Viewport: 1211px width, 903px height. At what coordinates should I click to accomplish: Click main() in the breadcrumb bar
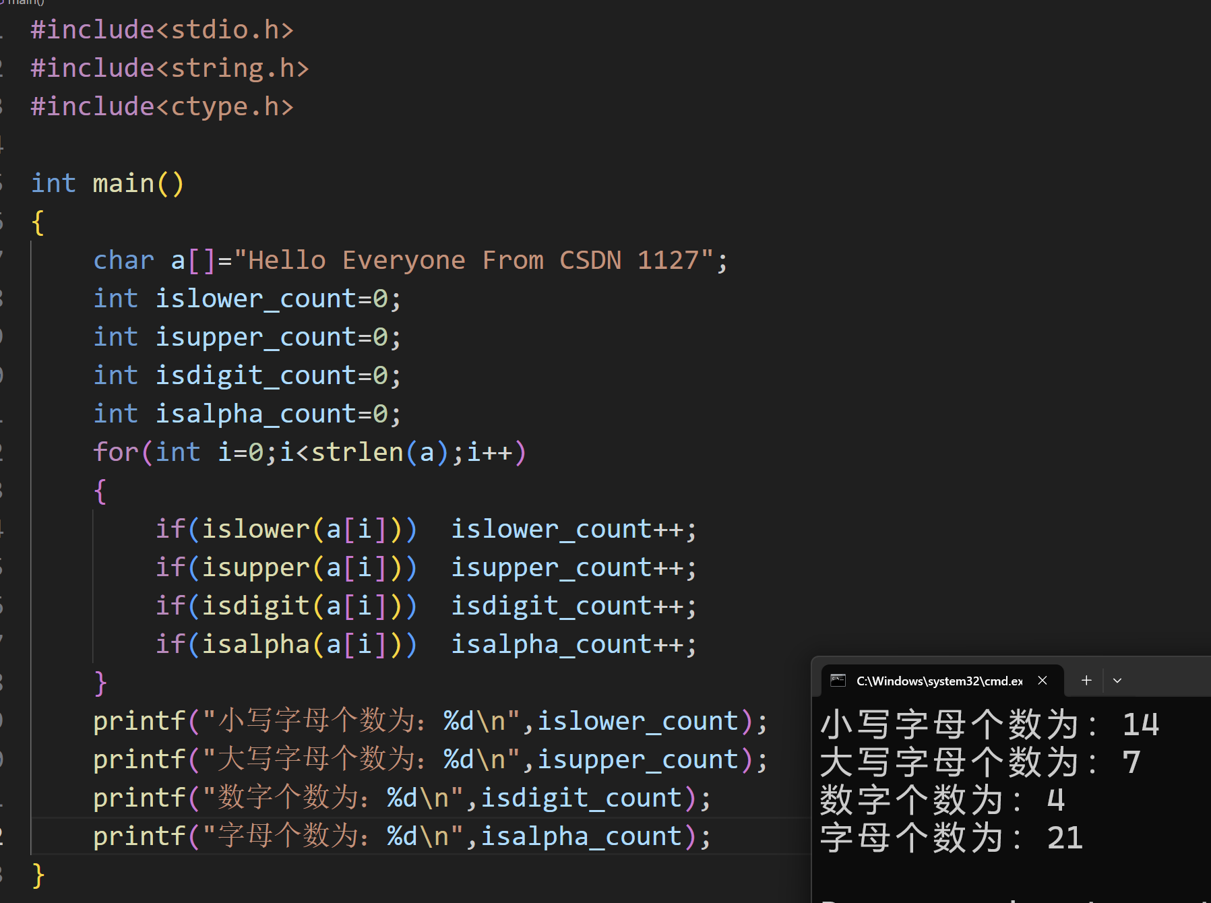[x=27, y=3]
